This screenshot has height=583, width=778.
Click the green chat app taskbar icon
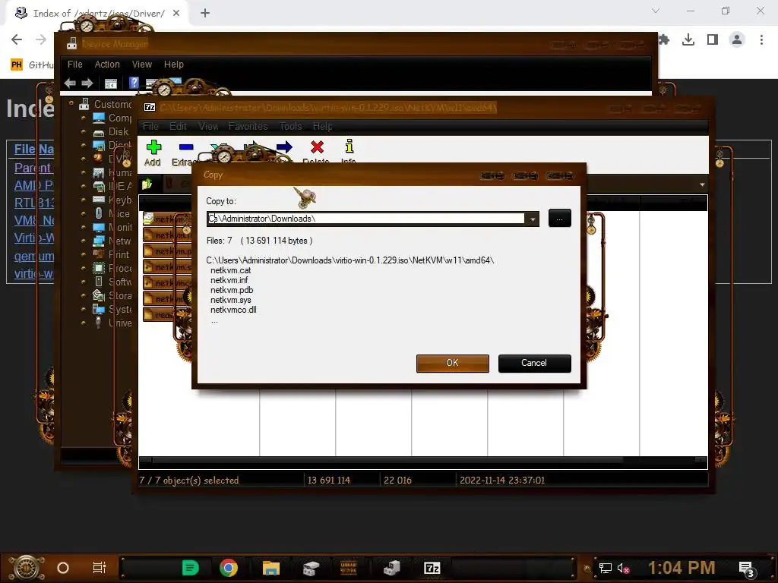[190, 568]
